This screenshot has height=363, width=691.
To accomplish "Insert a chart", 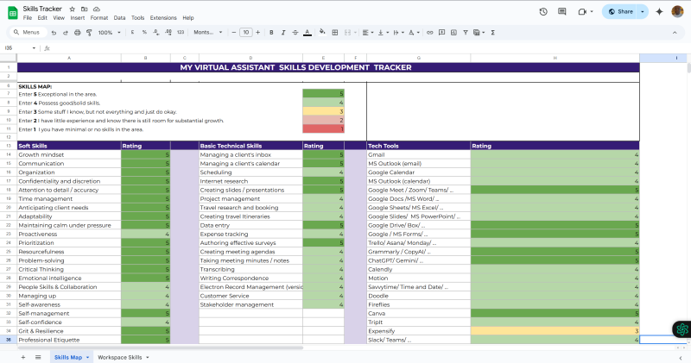I will pyautogui.click(x=453, y=33).
